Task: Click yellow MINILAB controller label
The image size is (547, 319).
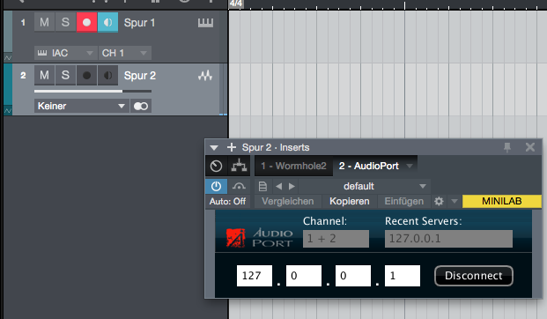Action: coord(502,202)
